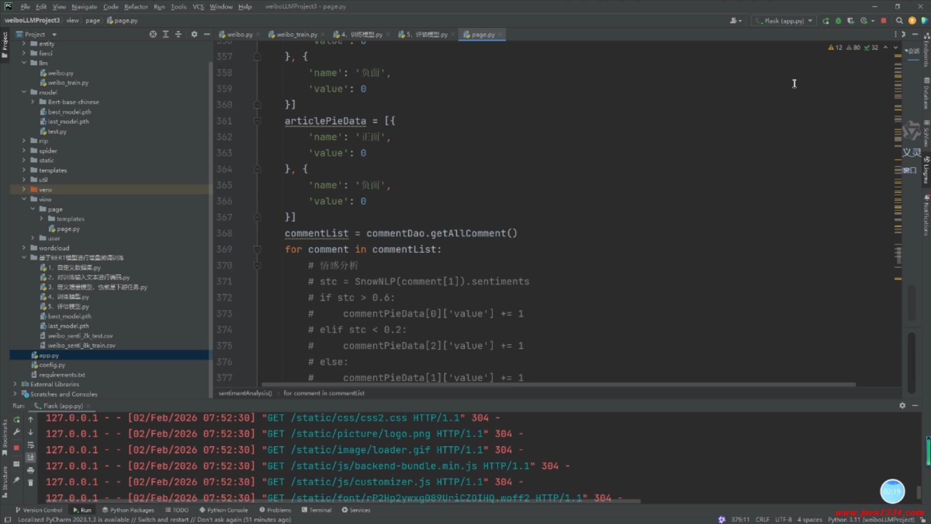Click the Select Opened File target icon
Viewport: 931px width, 524px height.
[x=153, y=34]
